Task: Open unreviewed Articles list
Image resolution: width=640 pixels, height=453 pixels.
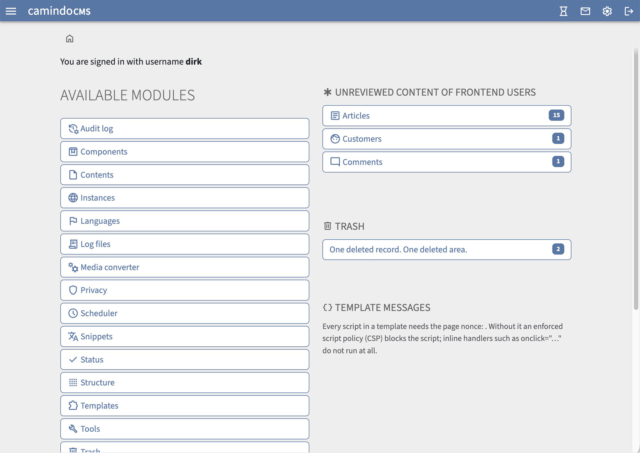Action: tap(447, 116)
